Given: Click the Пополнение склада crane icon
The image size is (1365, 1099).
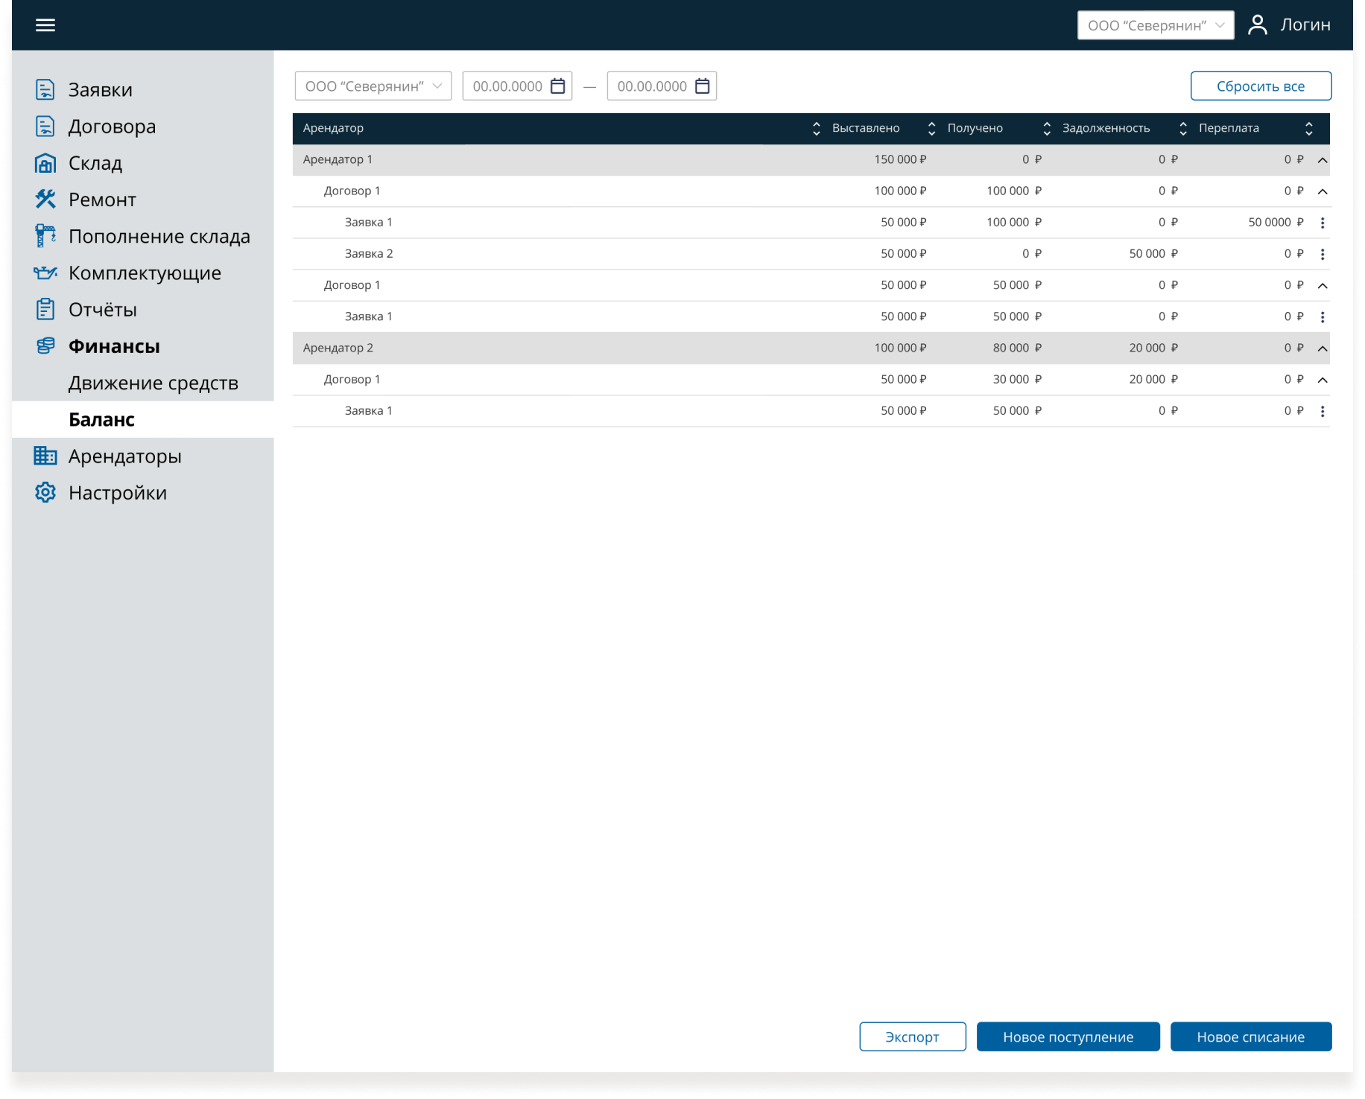Looking at the screenshot, I should coord(45,236).
